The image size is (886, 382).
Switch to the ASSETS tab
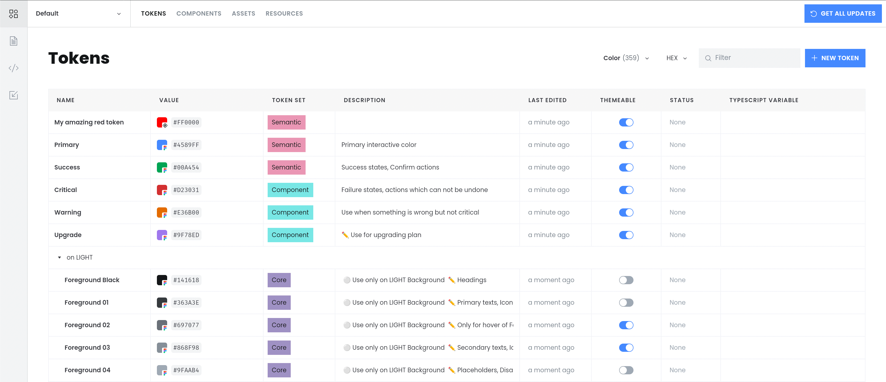pyautogui.click(x=243, y=14)
